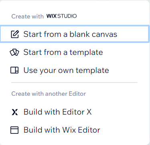Click the Editor X logo icon
150x145 pixels.
[x=15, y=112]
